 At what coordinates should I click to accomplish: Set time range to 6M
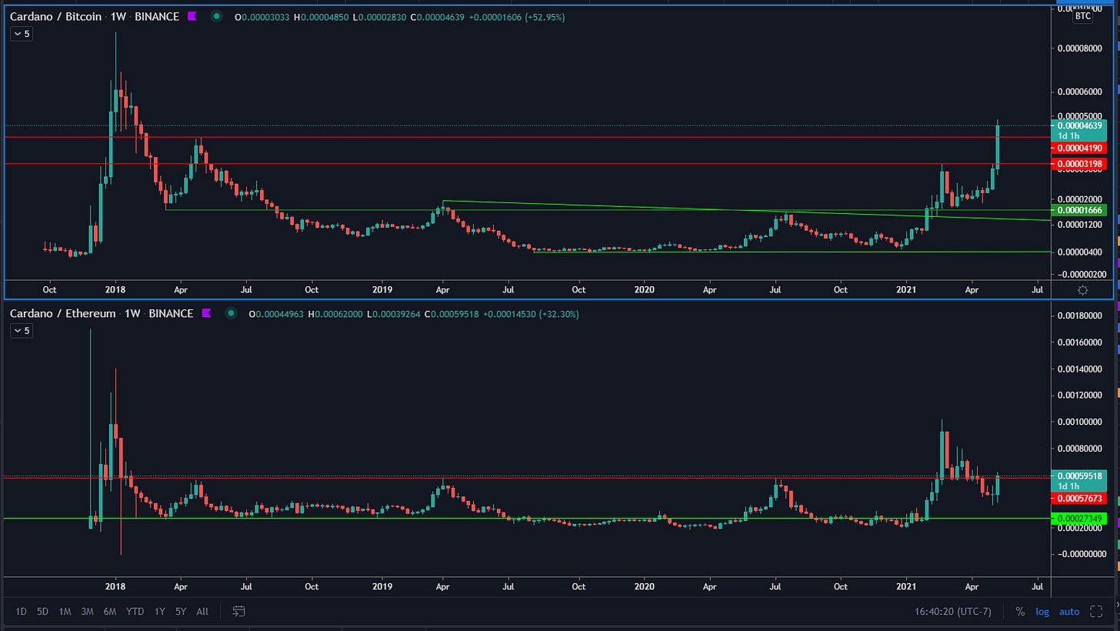point(110,612)
